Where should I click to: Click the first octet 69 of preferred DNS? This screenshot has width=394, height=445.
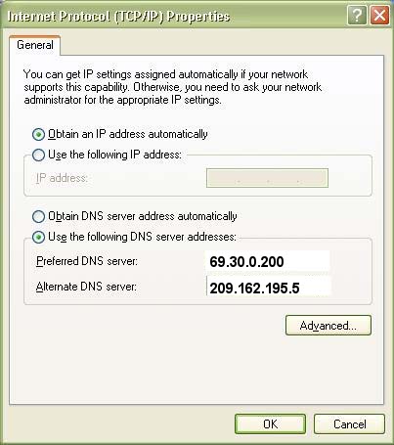tap(216, 262)
